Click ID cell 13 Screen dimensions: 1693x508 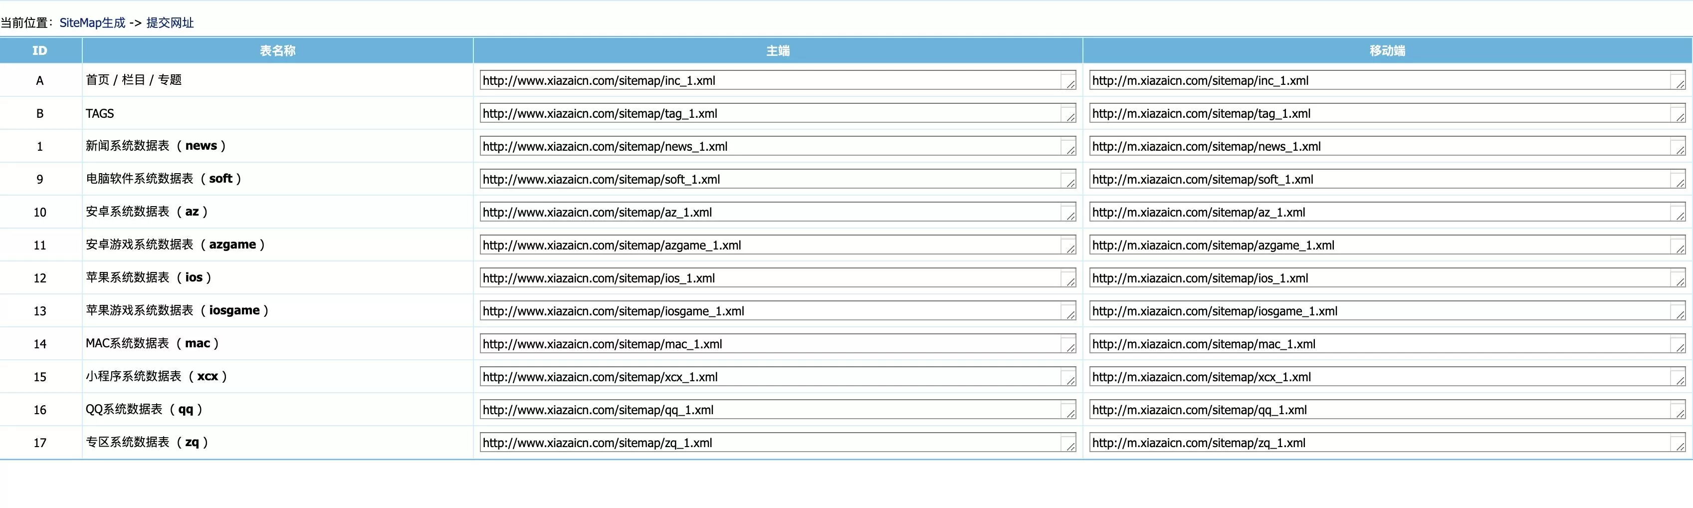40,310
